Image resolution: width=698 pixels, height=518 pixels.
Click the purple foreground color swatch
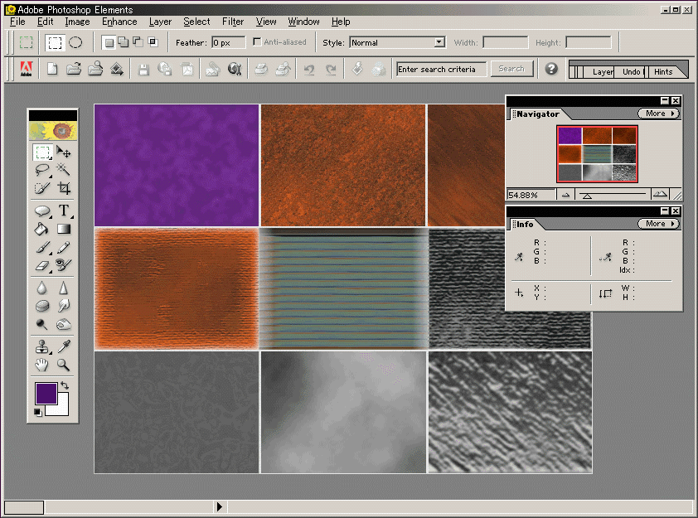click(45, 393)
